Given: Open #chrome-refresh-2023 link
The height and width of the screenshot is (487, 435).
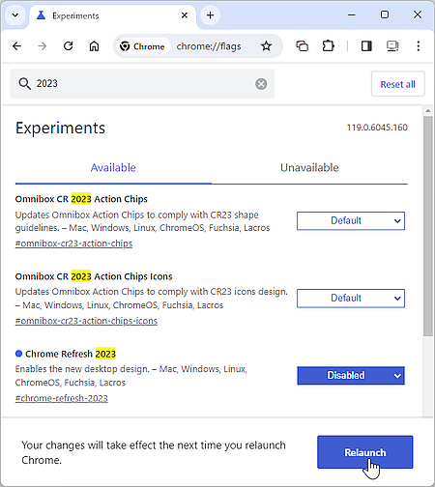Looking at the screenshot, I should (61, 398).
